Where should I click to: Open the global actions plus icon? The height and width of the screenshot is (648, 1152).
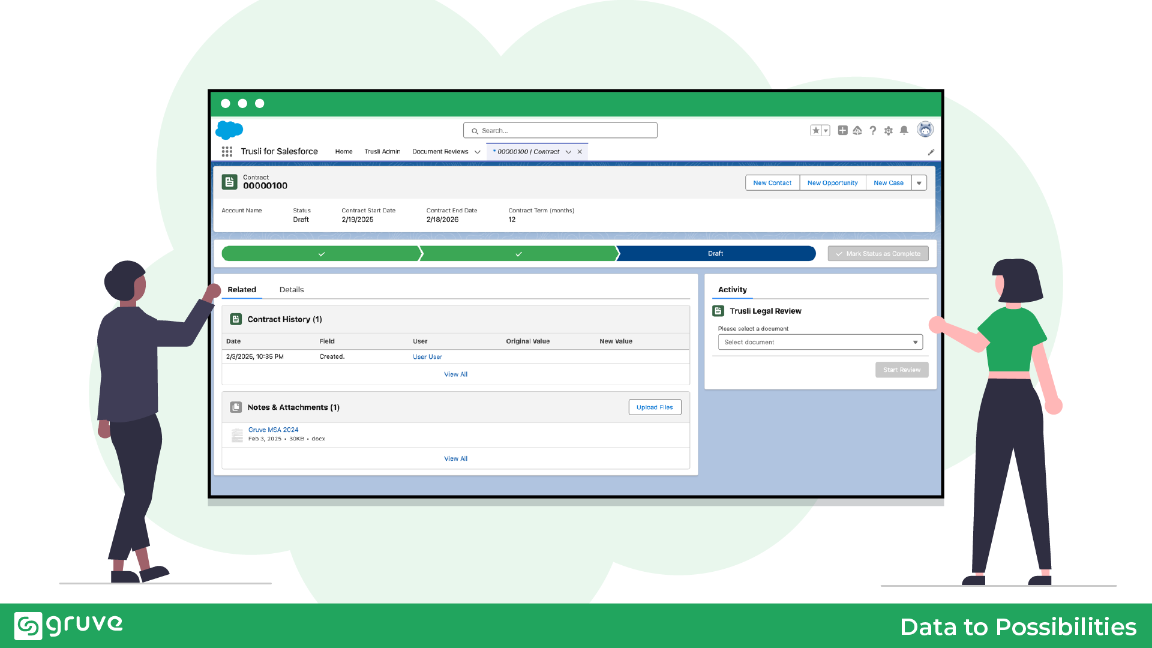(842, 130)
